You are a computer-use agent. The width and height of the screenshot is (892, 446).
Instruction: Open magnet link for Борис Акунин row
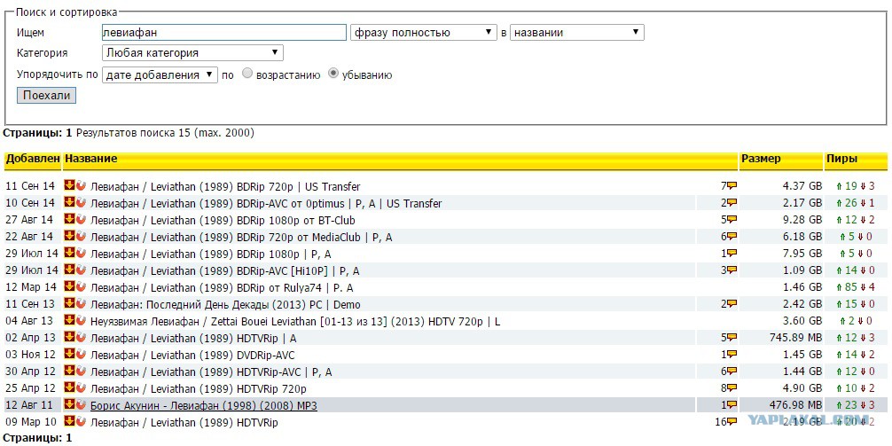point(81,404)
